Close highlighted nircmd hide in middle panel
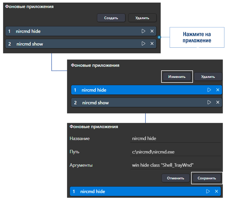This screenshot has height=205, width=228. click(218, 90)
